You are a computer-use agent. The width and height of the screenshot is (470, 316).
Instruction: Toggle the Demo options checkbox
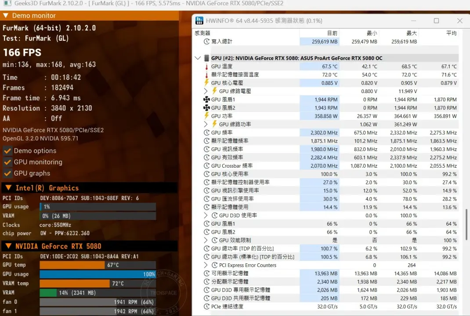[7, 151]
